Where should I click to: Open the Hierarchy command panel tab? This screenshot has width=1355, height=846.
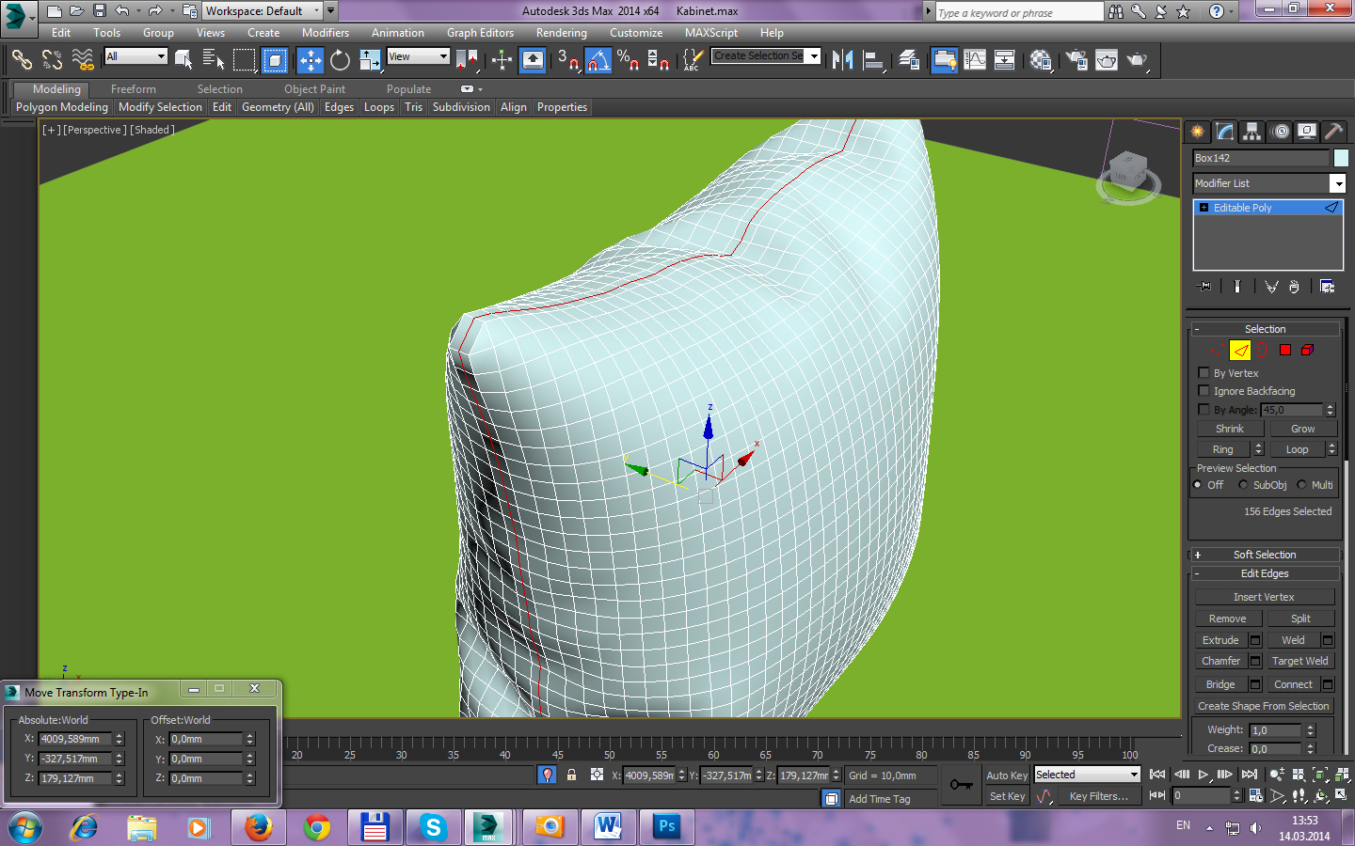point(1251,132)
